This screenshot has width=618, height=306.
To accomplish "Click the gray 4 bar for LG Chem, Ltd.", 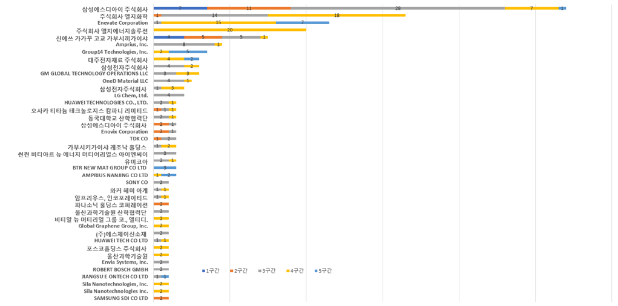I will tap(169, 95).
